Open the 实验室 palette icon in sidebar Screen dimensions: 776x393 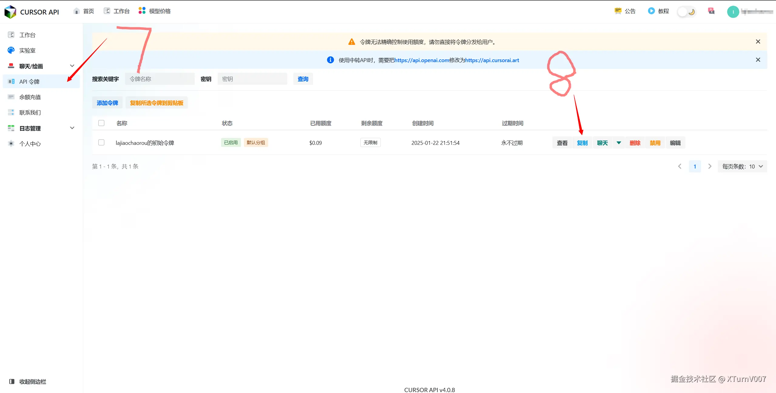(x=11, y=50)
